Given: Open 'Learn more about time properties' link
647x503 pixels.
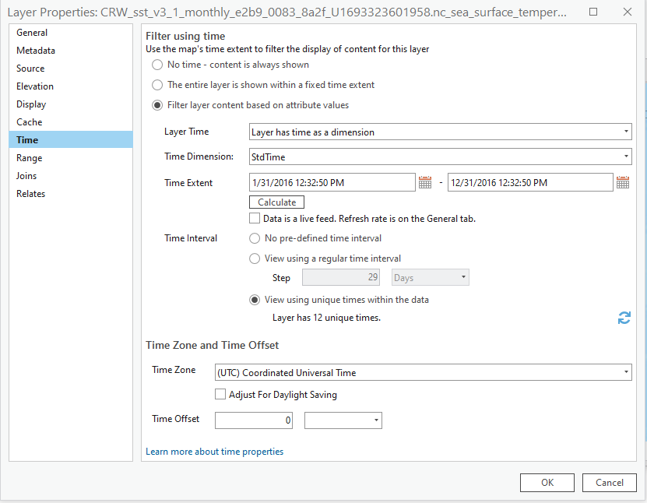Looking at the screenshot, I should point(214,452).
